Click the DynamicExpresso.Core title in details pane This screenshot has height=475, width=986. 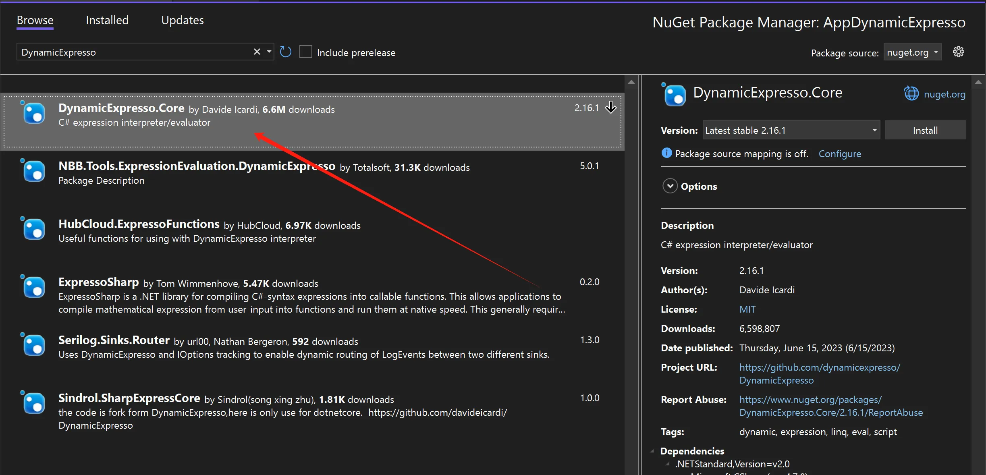[768, 93]
